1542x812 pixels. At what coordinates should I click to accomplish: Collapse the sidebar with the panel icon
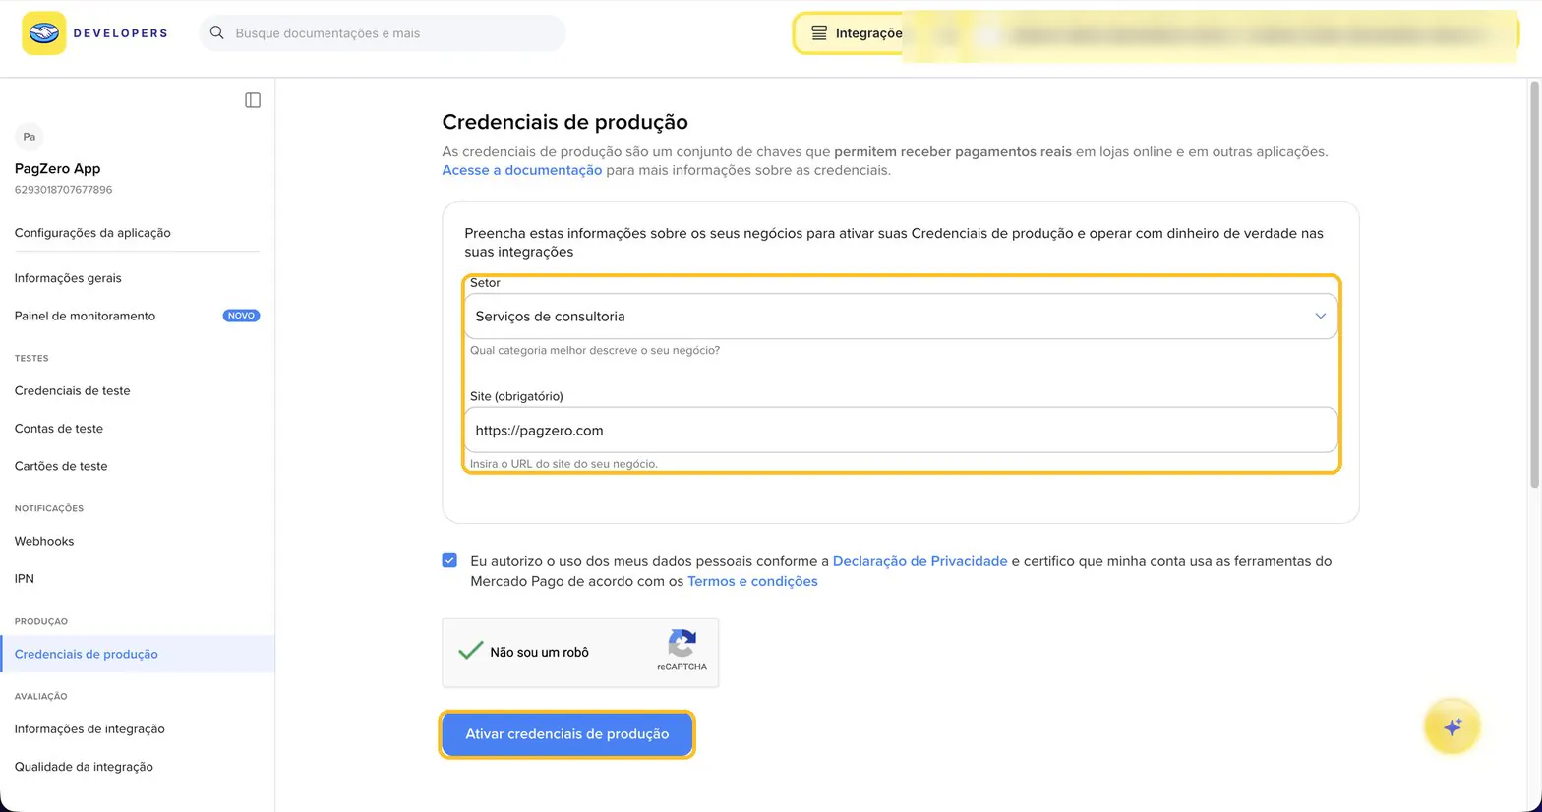pos(253,100)
